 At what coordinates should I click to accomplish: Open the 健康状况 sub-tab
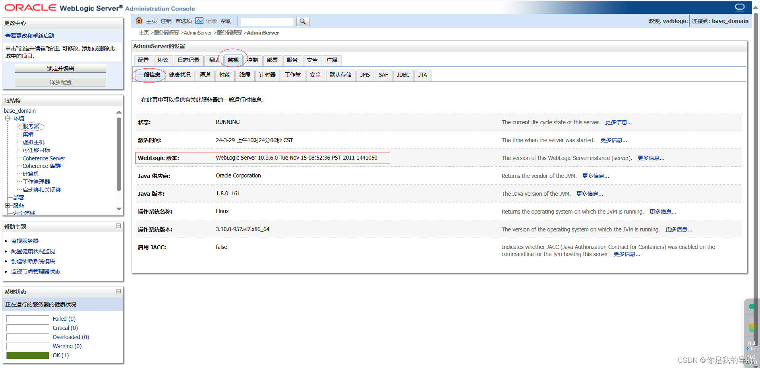(180, 75)
